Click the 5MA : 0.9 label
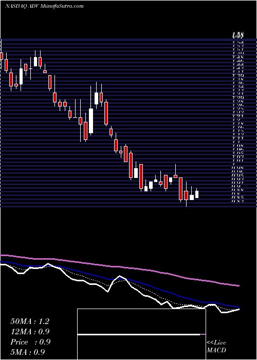The image size is (257, 360). coord(28,352)
